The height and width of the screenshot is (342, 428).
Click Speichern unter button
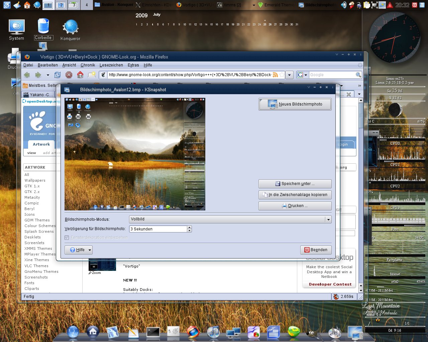295,184
